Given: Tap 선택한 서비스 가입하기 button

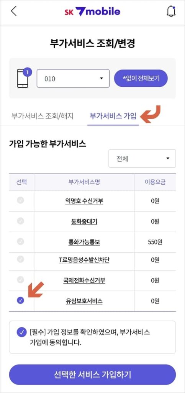Looking at the screenshot, I should [x=93, y=375].
